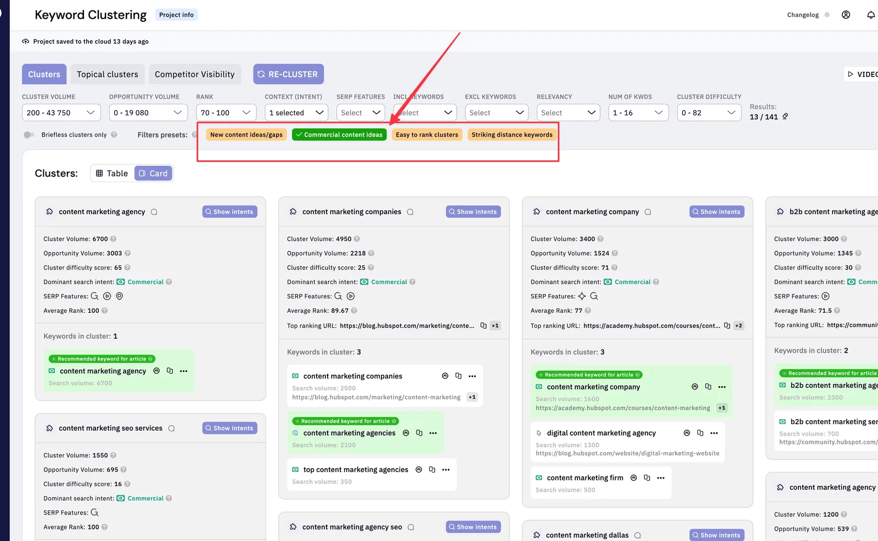The image size is (878, 541).
Task: Show intents for 'content marketing agency' cluster
Action: (229, 212)
